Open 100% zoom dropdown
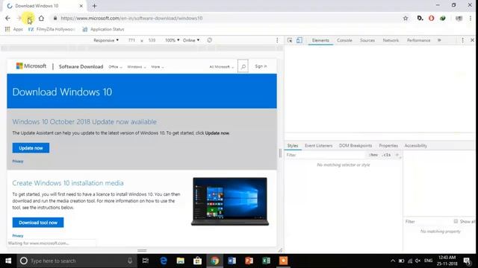 173,40
